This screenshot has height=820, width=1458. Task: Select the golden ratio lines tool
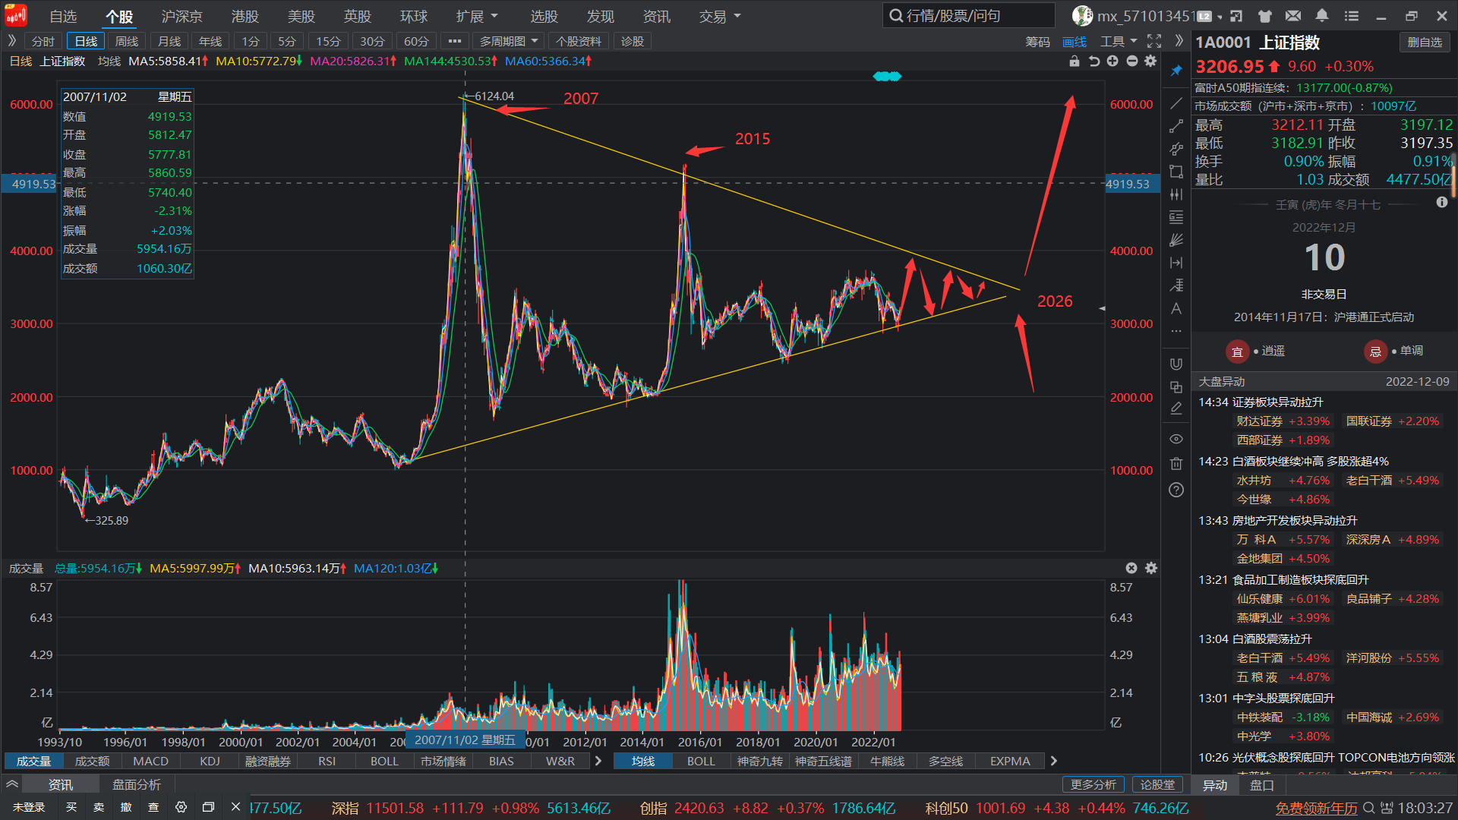1176,217
